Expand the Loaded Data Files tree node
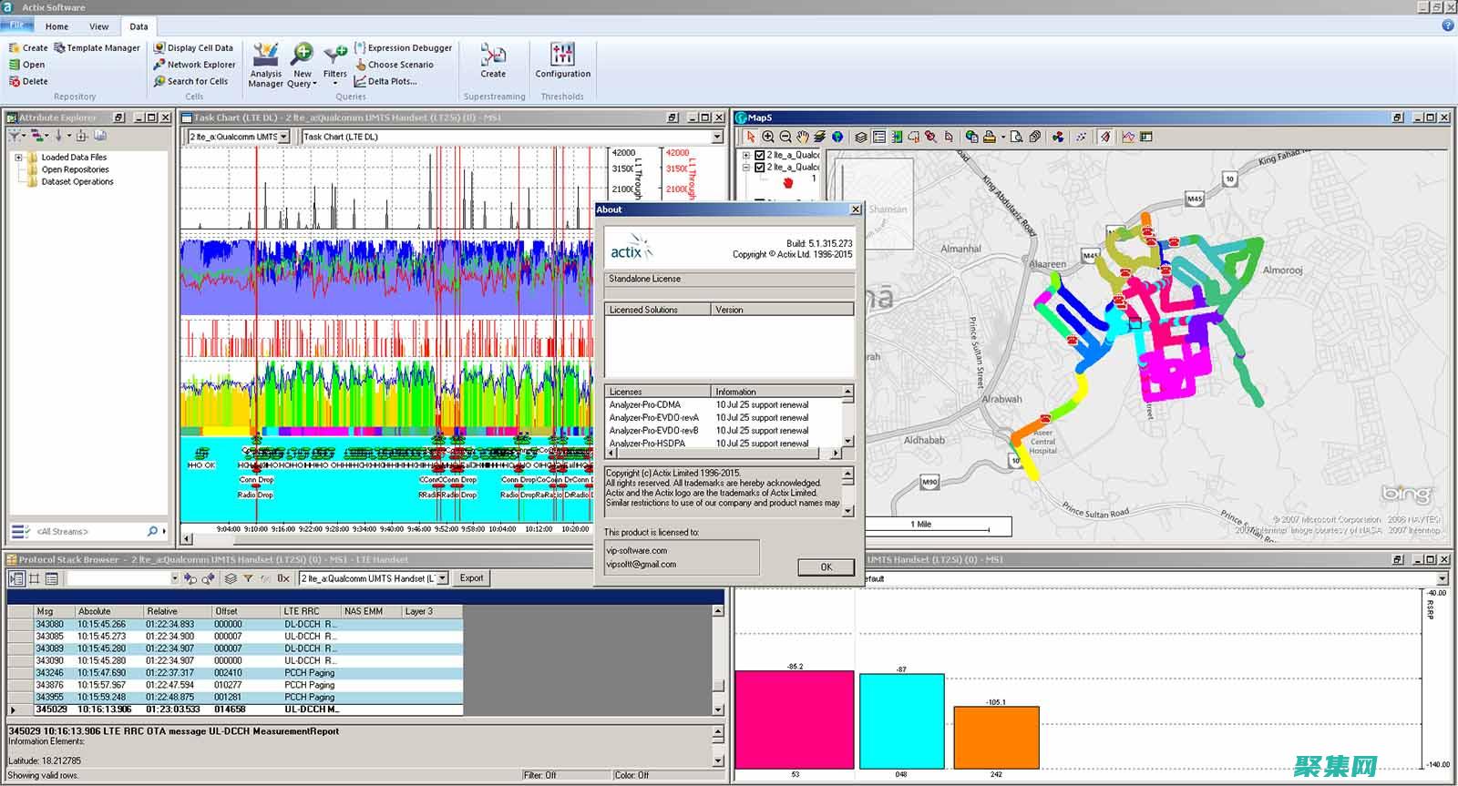This screenshot has width=1458, height=786. point(18,158)
